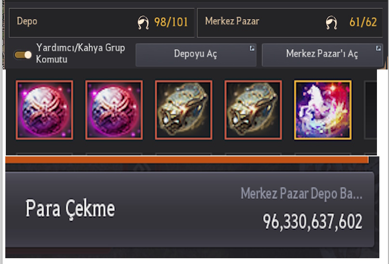Open storage with Depoyu Aç button
389x264 pixels.
(x=196, y=55)
